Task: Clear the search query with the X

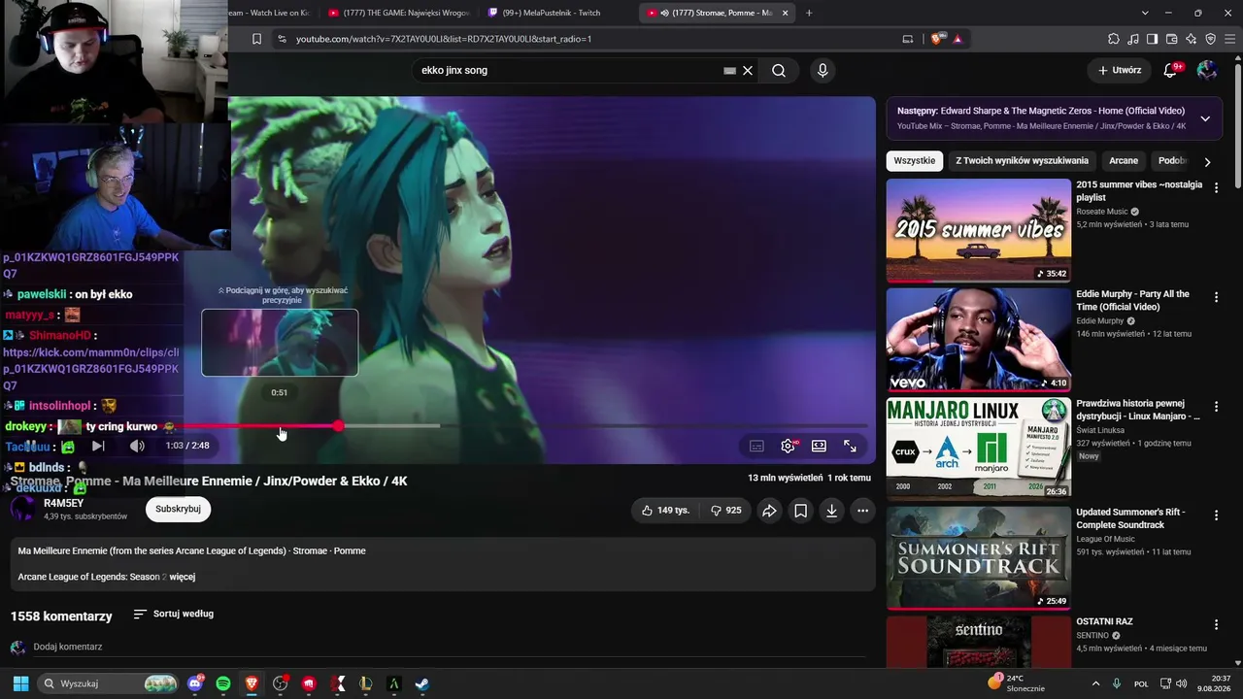Action: point(748,70)
